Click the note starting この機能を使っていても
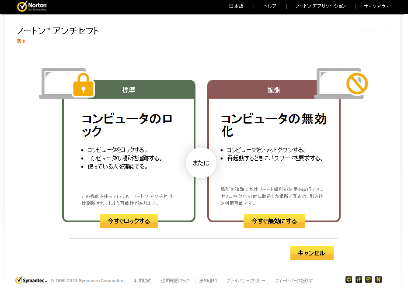Screen dimensions: 408x293 [x=128, y=200]
